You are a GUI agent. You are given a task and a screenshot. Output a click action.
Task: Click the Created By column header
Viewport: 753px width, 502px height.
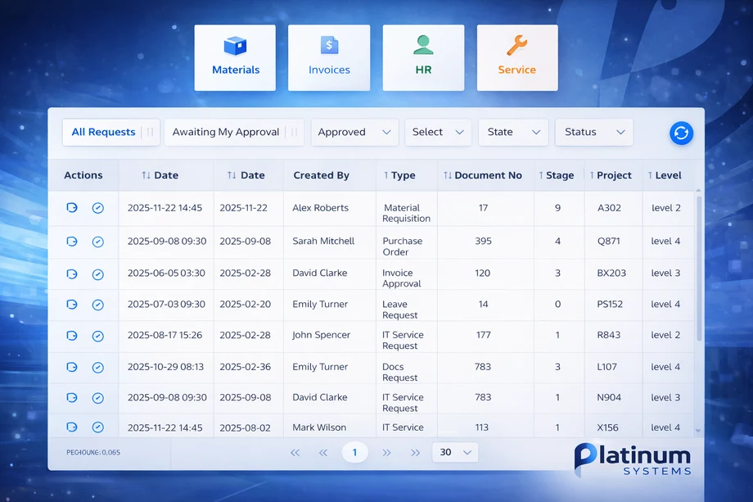[322, 175]
